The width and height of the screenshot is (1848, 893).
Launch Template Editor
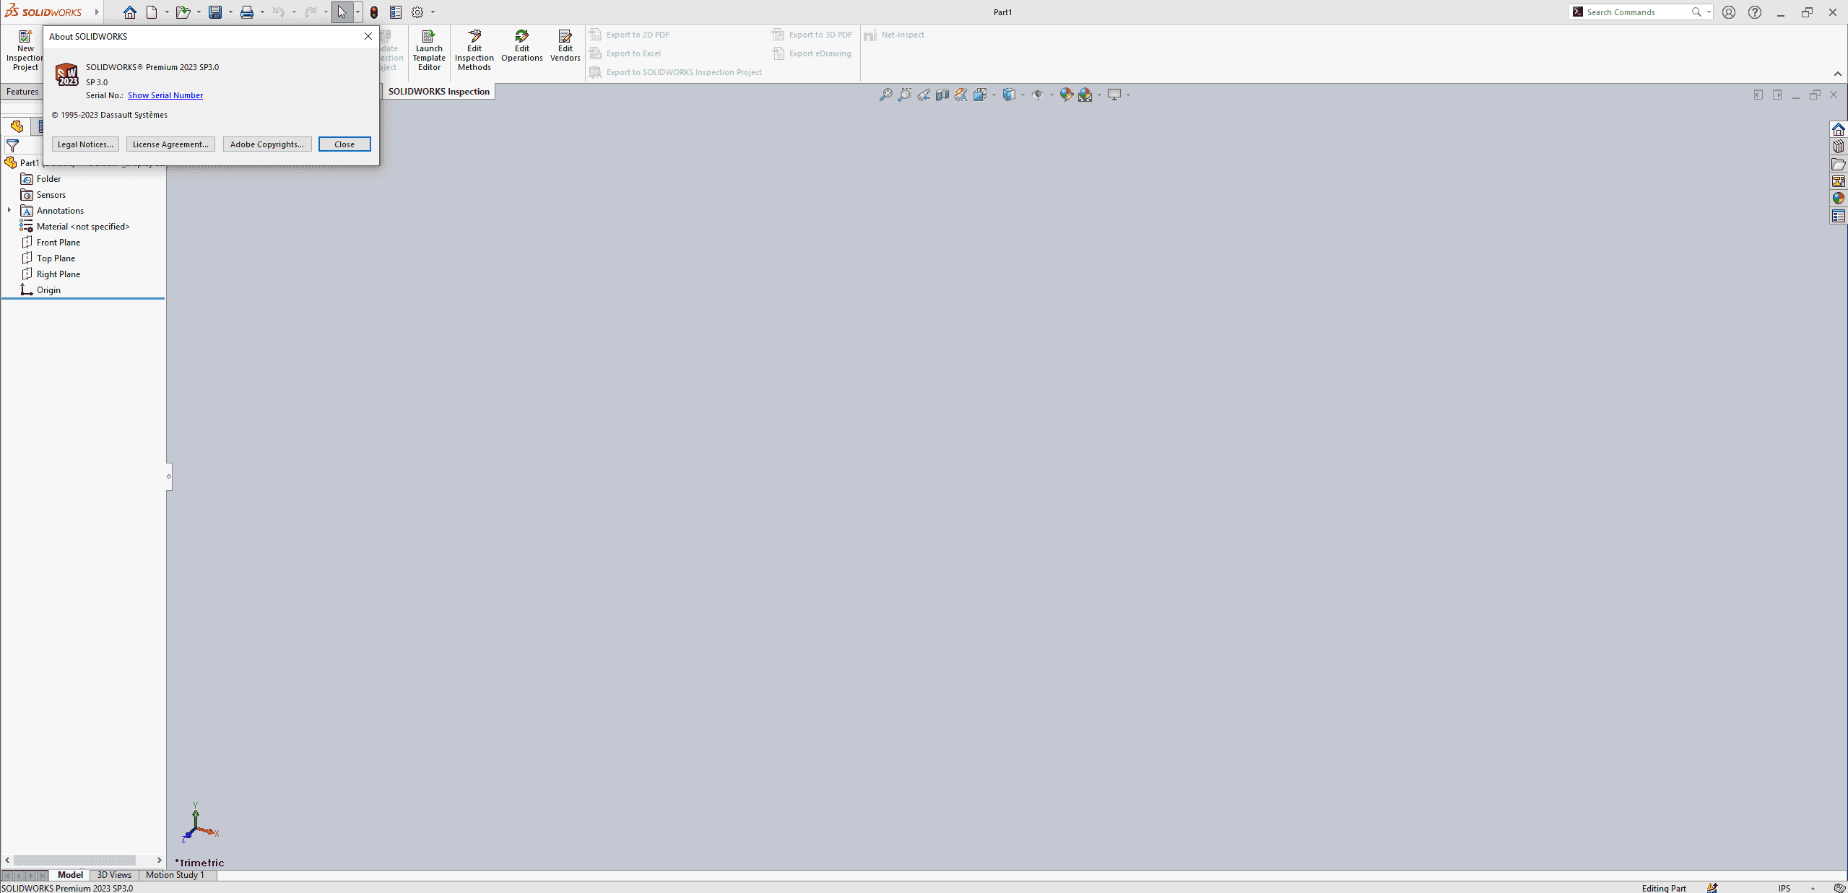tap(429, 51)
